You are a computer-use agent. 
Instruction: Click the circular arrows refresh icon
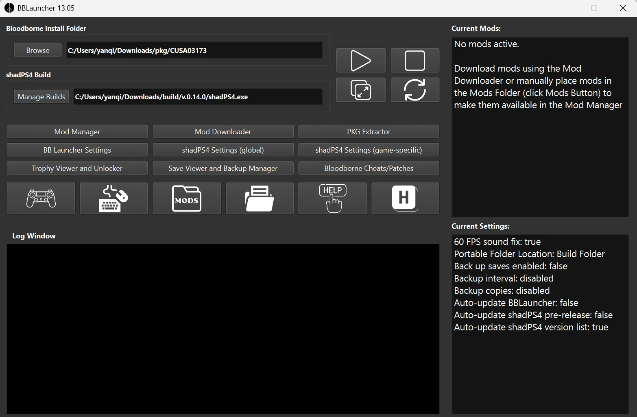coord(414,90)
